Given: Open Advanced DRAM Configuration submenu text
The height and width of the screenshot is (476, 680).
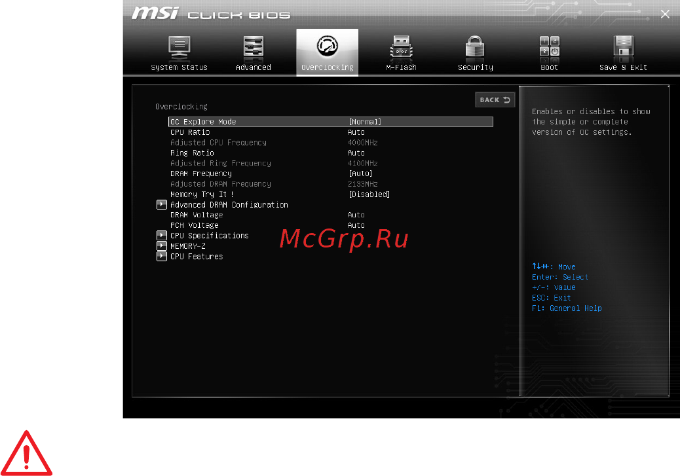Looking at the screenshot, I should click(x=229, y=205).
